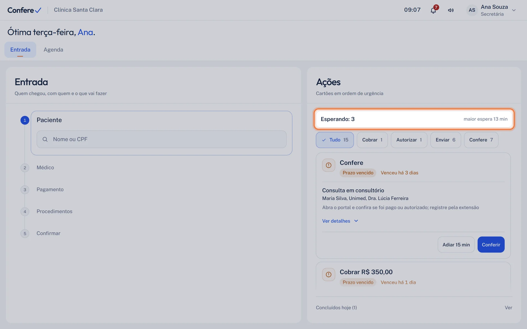Click the 09:07 clock

[x=412, y=10]
